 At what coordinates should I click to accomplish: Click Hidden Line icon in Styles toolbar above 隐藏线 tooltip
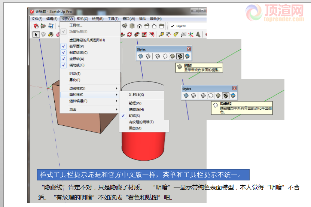[x=211, y=96]
